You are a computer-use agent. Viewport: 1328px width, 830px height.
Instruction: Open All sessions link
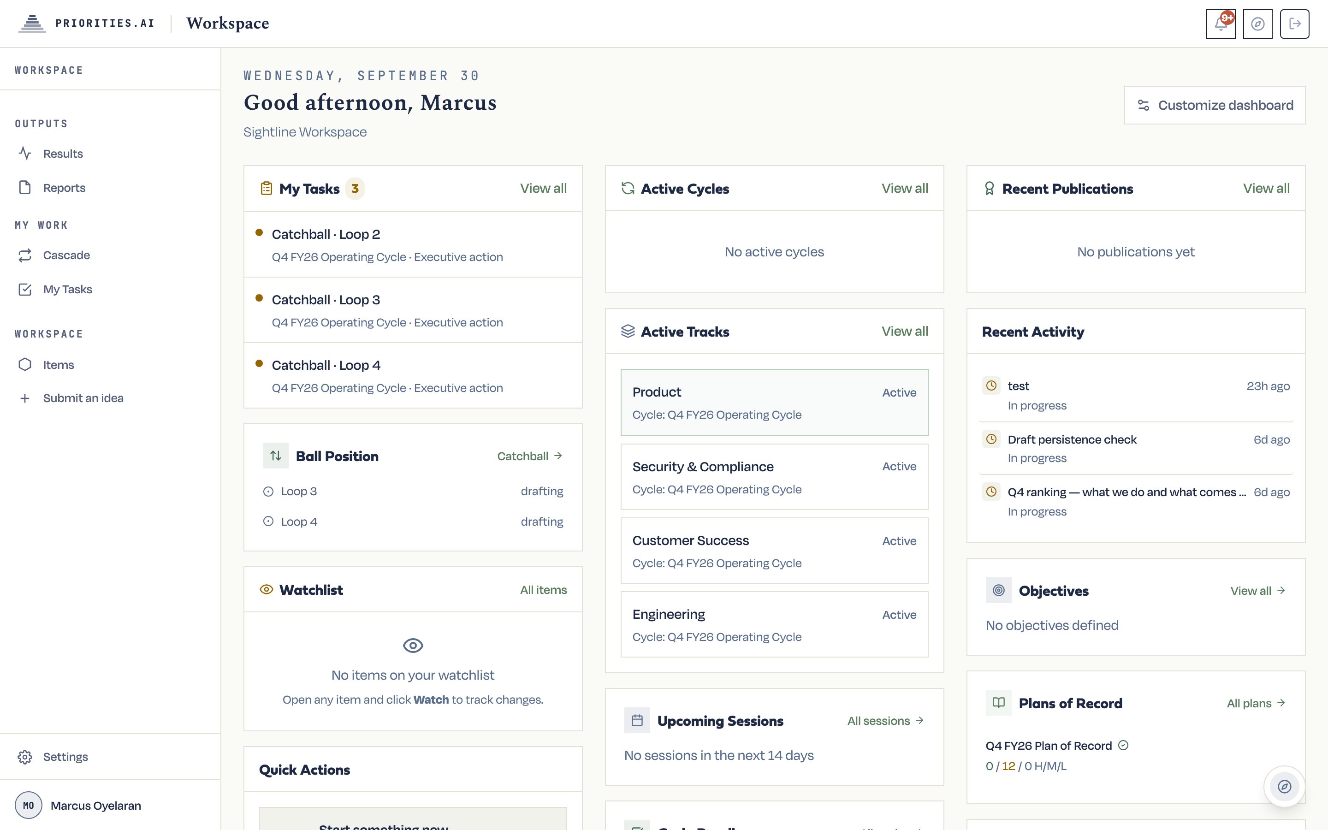pos(886,720)
